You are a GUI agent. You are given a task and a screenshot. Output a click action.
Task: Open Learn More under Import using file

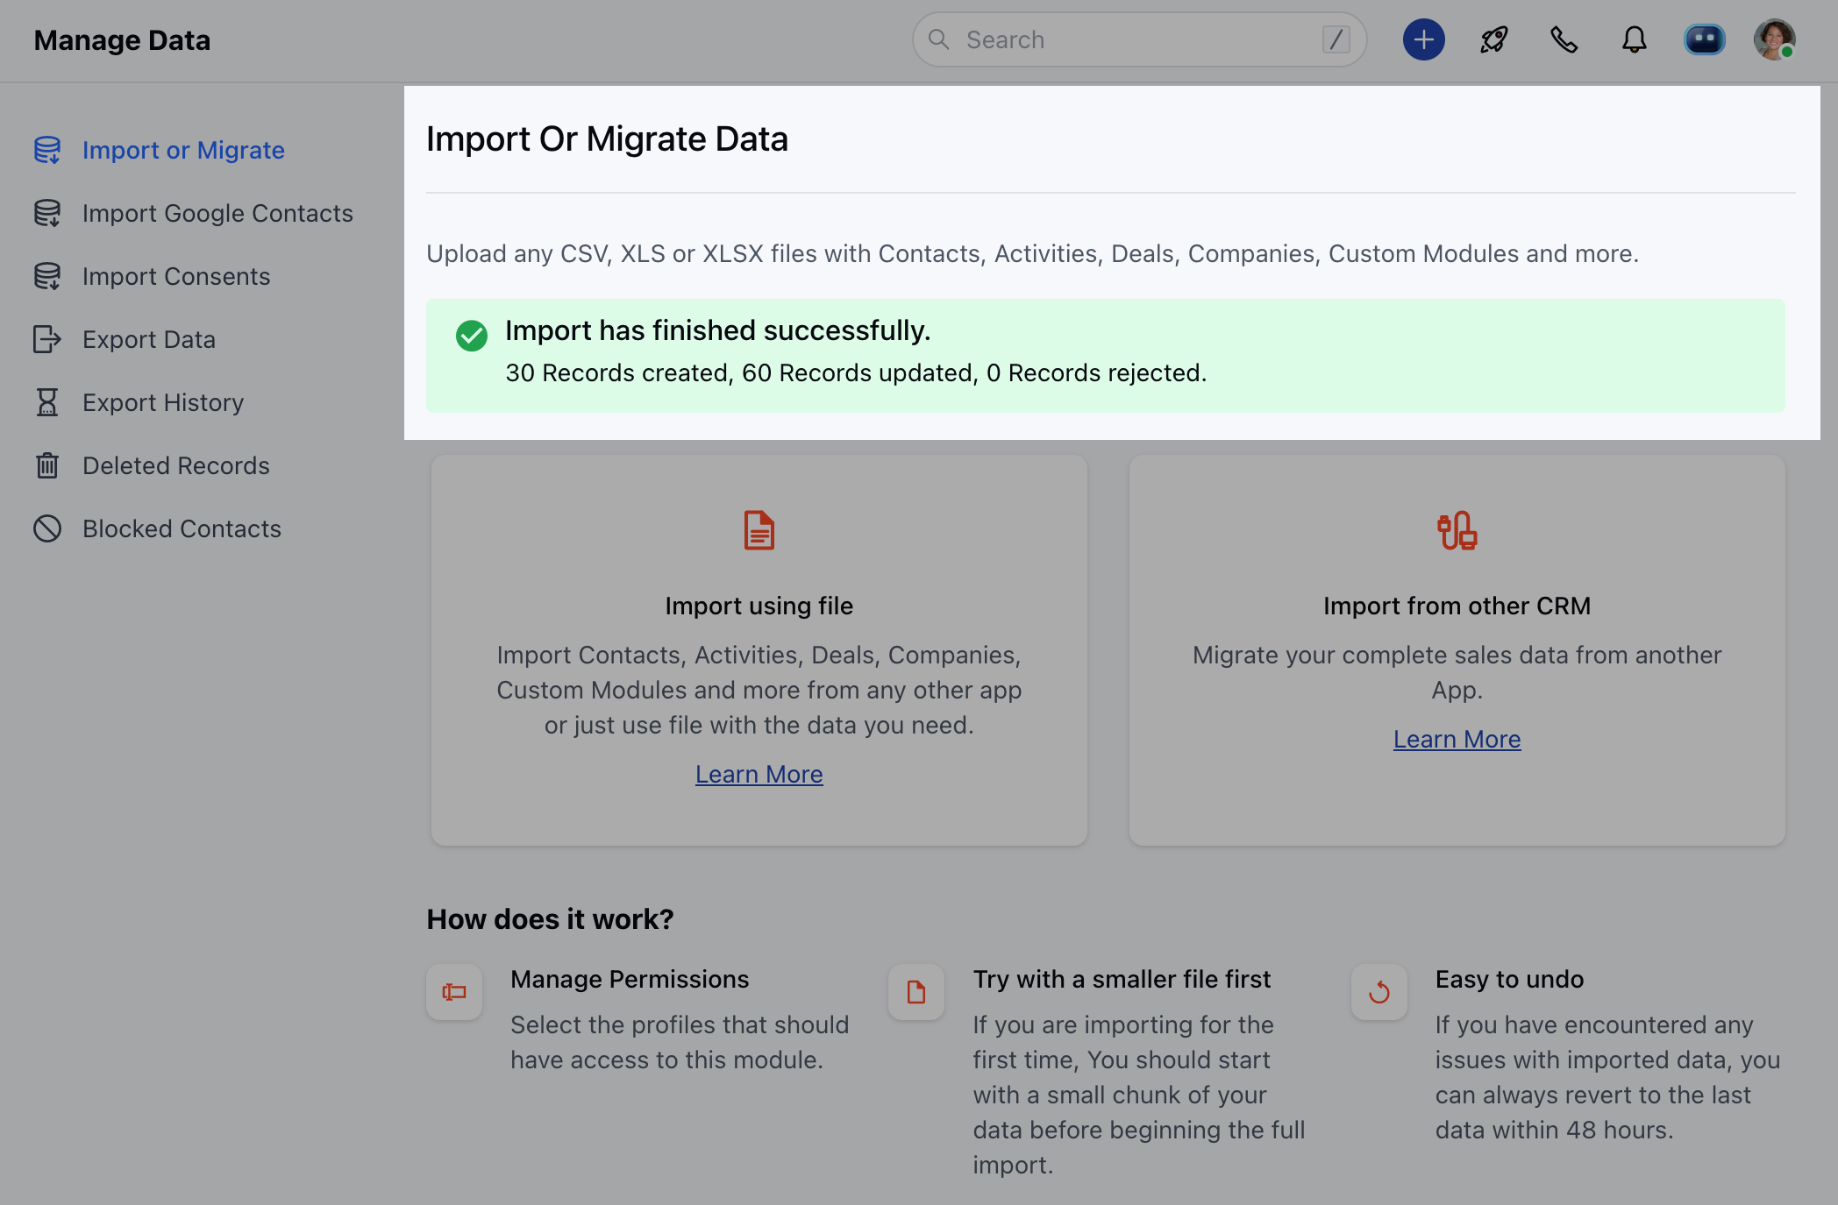pos(759,774)
